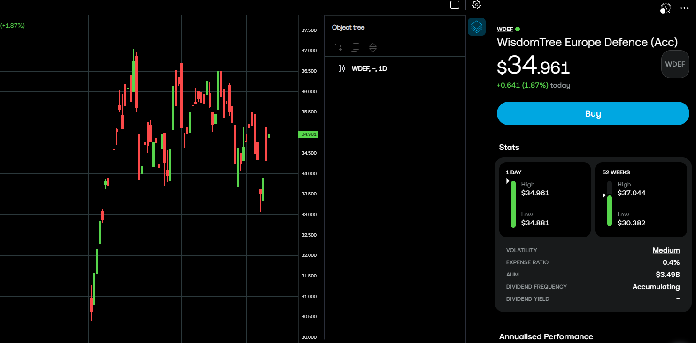This screenshot has width=696, height=343.
Task: Click the 52 WEEKS high value $37.044
Action: [632, 193]
